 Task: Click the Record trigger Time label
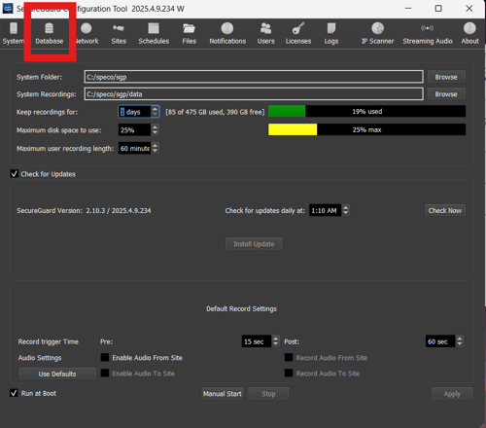tap(49, 341)
